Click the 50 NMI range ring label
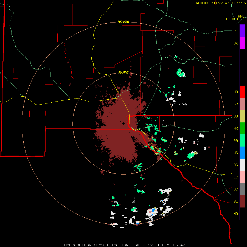Viewport: 247px width, 247px height. tap(123, 72)
